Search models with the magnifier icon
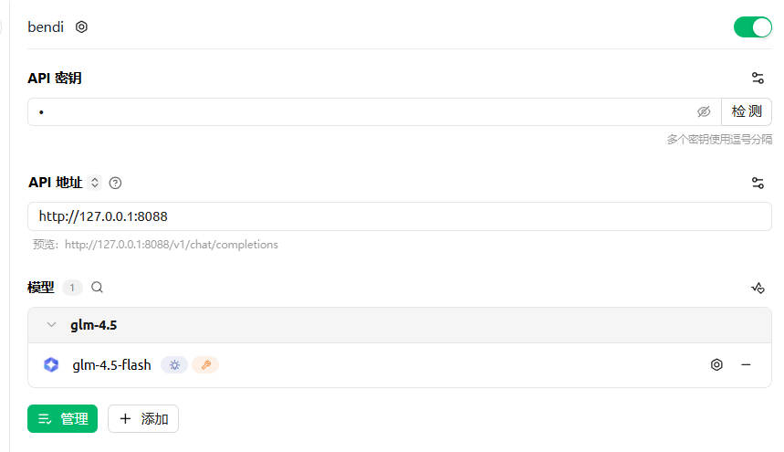Screen dimensions: 784x452 click(x=97, y=288)
